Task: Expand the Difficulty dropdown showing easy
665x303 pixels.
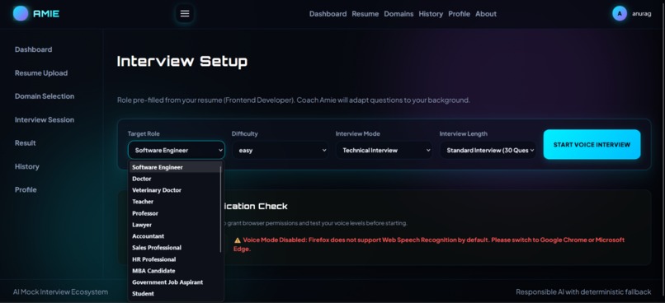Action: point(281,150)
